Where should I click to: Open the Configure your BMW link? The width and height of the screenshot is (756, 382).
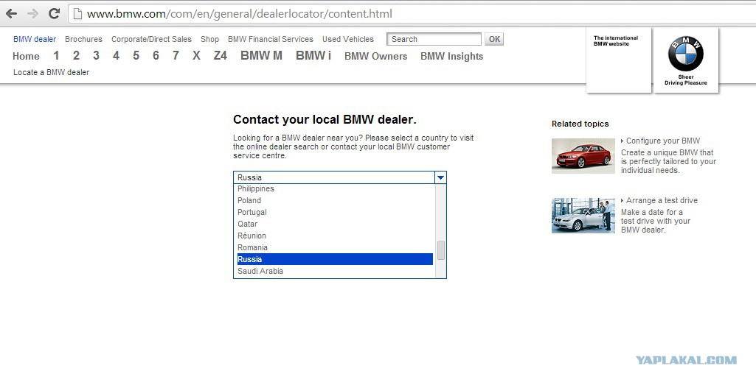(663, 141)
